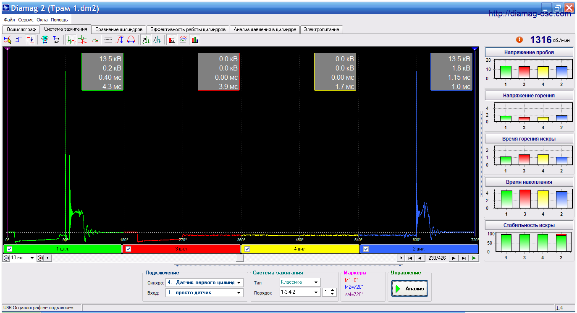This screenshot has height=313, width=577.
Task: Switch to Осциллограф tab
Action: 21,29
